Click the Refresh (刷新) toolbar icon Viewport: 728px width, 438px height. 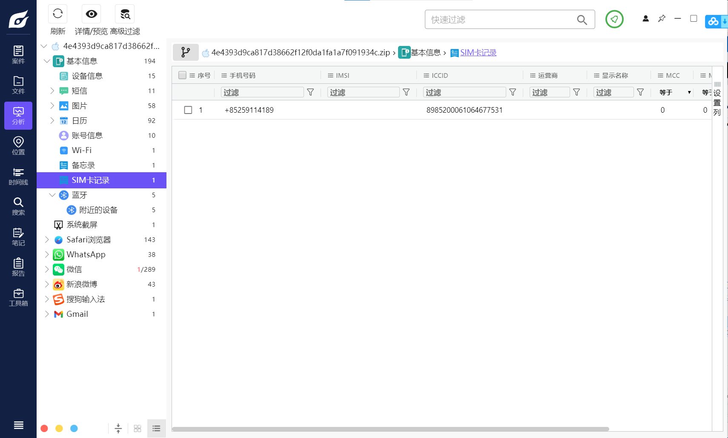click(58, 14)
